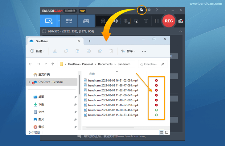
Task: Unpin 桌面 using its pin icon
Action: (x=75, y=97)
